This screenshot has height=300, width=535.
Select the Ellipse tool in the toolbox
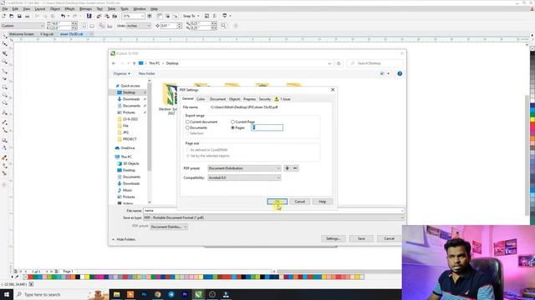click(x=4, y=95)
